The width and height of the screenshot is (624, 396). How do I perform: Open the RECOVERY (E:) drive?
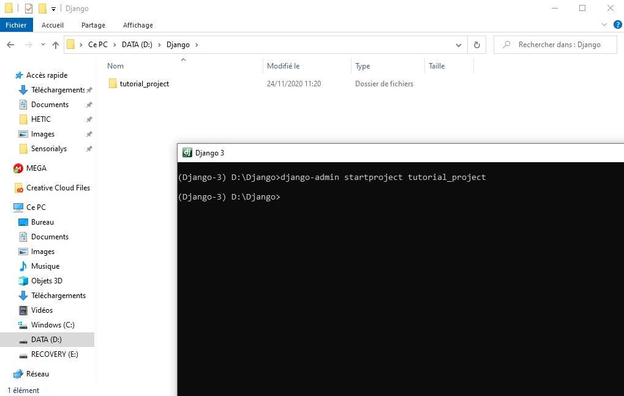tap(55, 354)
